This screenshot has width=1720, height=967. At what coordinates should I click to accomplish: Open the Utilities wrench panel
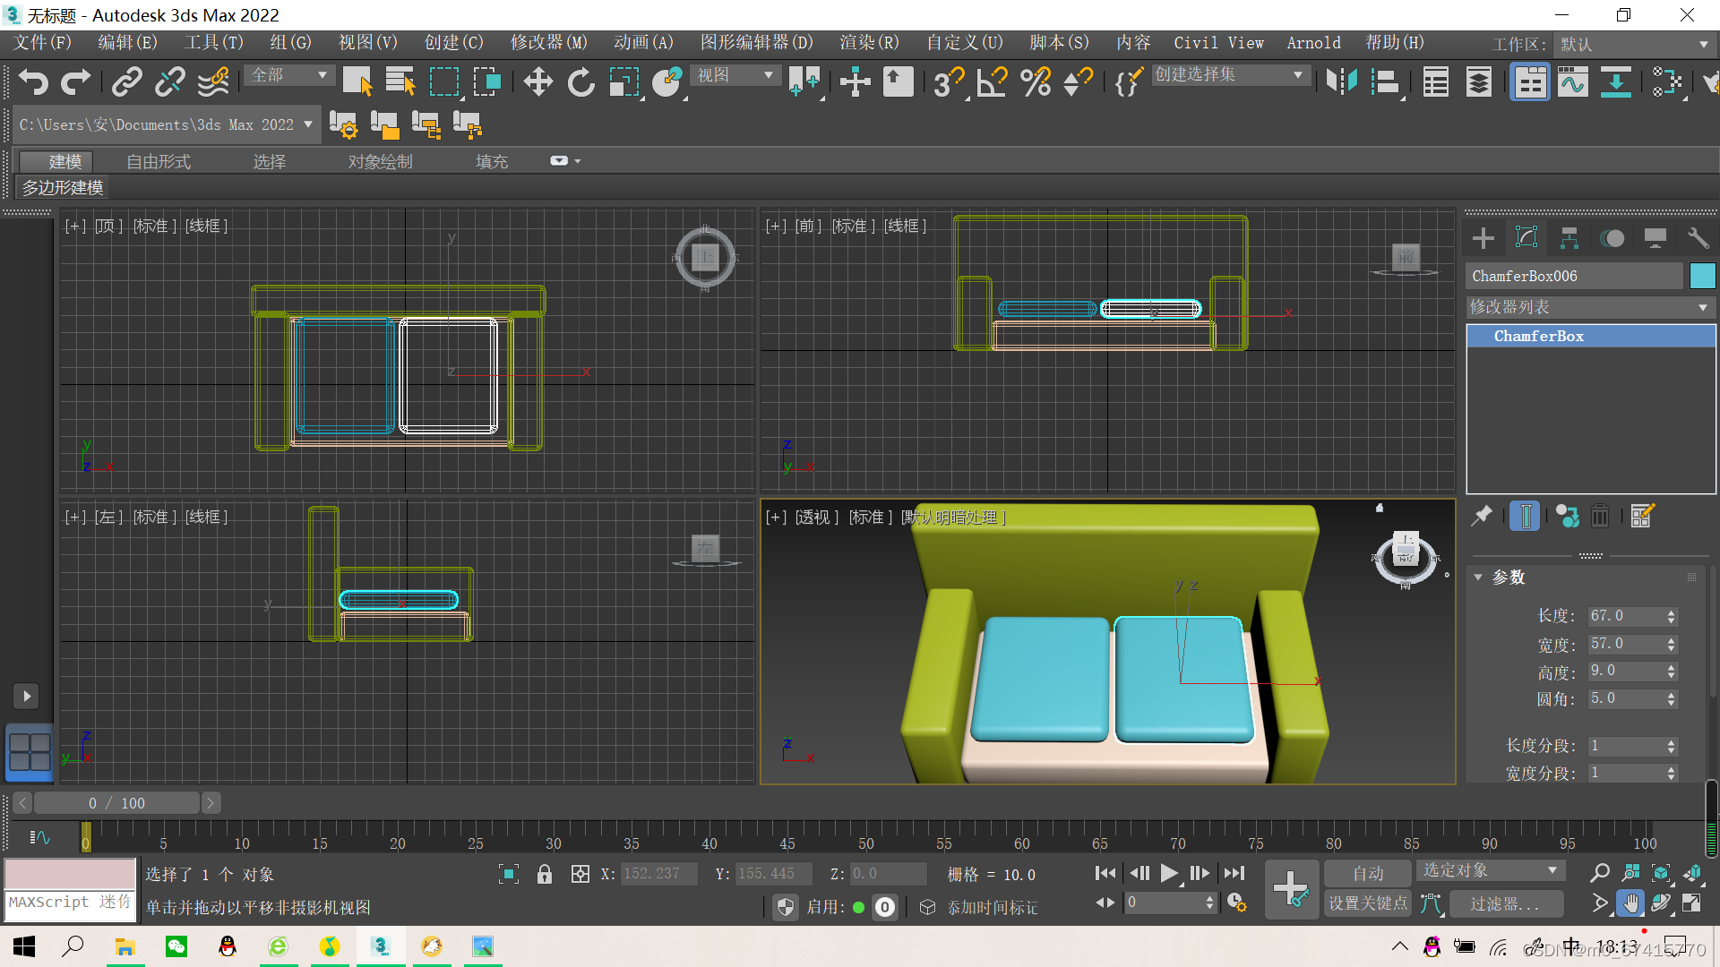point(1698,238)
